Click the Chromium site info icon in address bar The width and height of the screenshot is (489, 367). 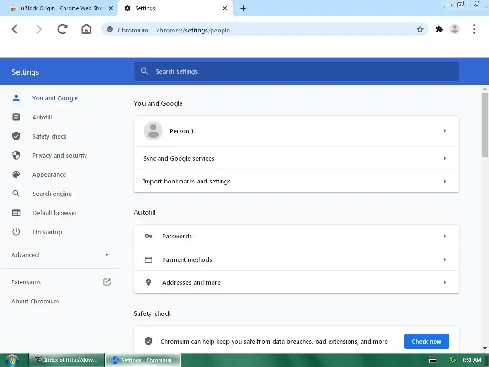[x=110, y=30]
